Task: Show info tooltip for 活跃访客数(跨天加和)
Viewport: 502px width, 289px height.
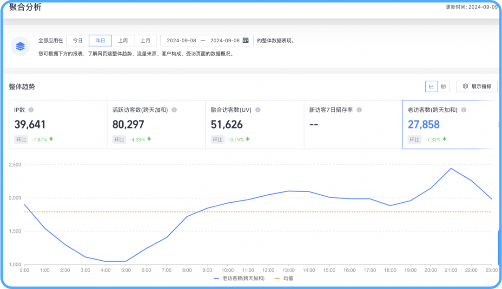Action: click(x=174, y=110)
